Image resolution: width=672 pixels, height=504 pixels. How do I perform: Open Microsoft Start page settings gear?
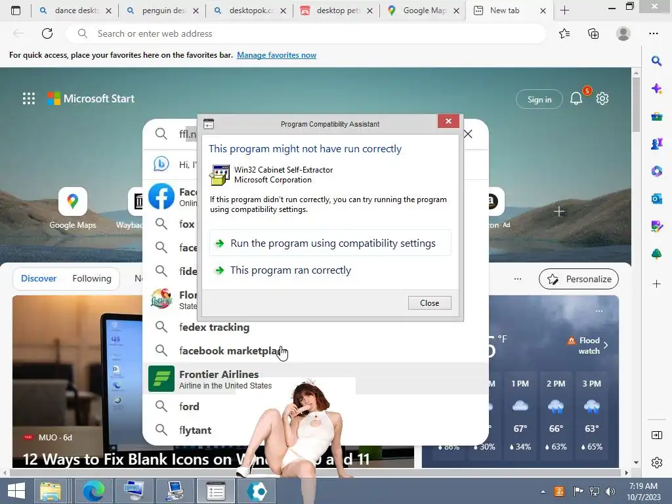[x=602, y=98]
